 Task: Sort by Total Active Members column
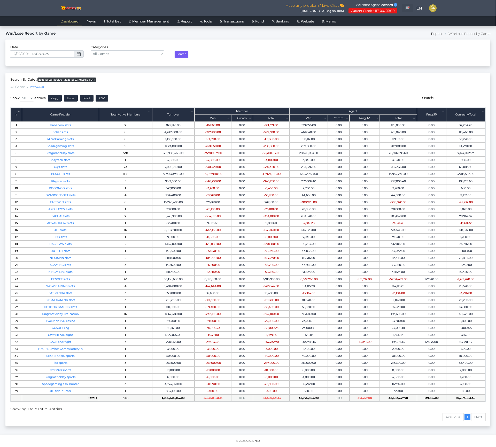(x=149, y=111)
